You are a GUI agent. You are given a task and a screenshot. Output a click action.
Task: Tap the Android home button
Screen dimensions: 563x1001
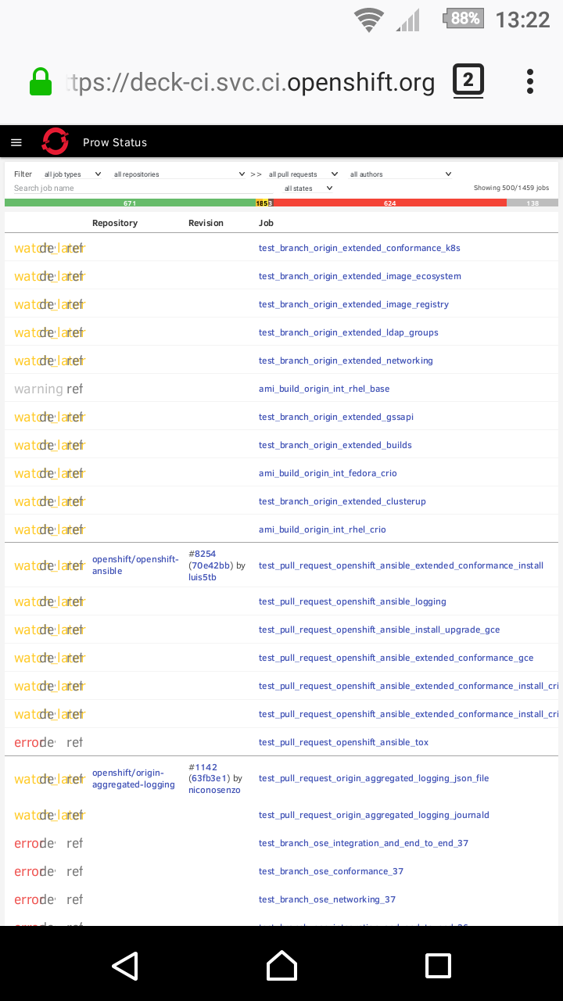[x=281, y=966]
